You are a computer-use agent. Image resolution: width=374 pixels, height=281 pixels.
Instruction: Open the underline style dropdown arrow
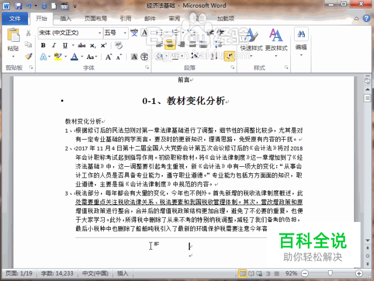[x=73, y=45]
